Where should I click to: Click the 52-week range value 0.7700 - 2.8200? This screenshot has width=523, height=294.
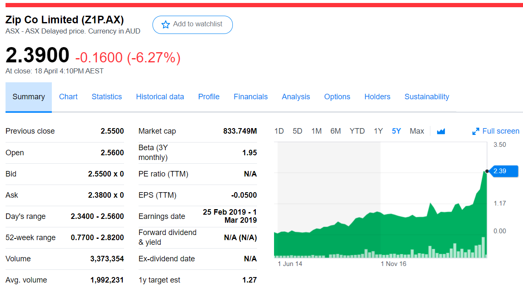[97, 238]
